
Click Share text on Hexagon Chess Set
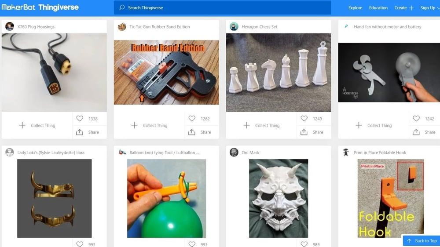point(318,132)
